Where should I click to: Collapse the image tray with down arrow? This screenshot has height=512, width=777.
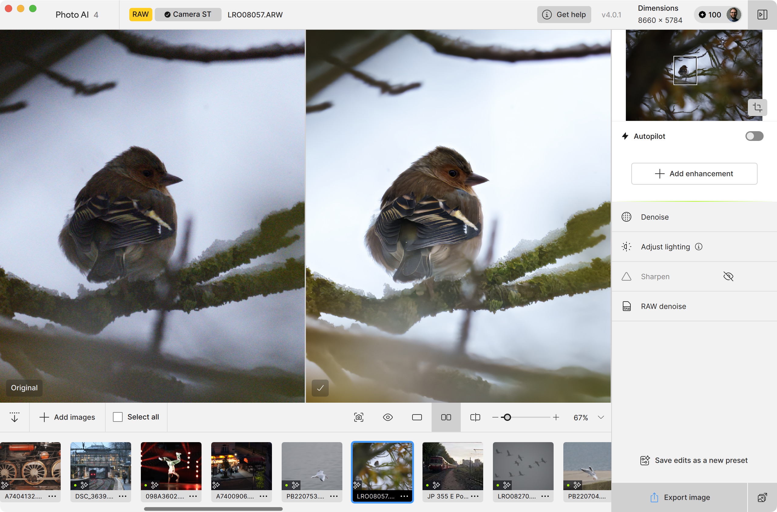(x=15, y=417)
